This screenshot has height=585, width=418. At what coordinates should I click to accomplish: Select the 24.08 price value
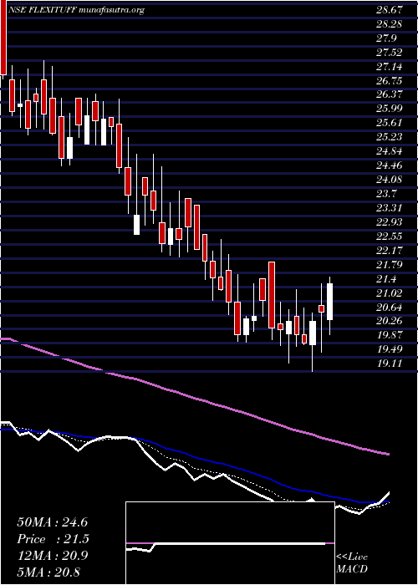390,181
